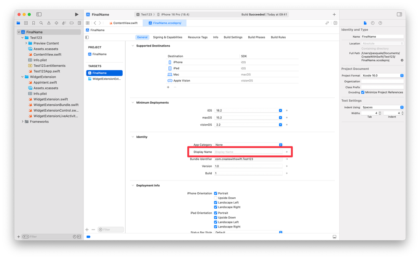Add a new destination with the plus button
This screenshot has width=420, height=259.
[168, 87]
